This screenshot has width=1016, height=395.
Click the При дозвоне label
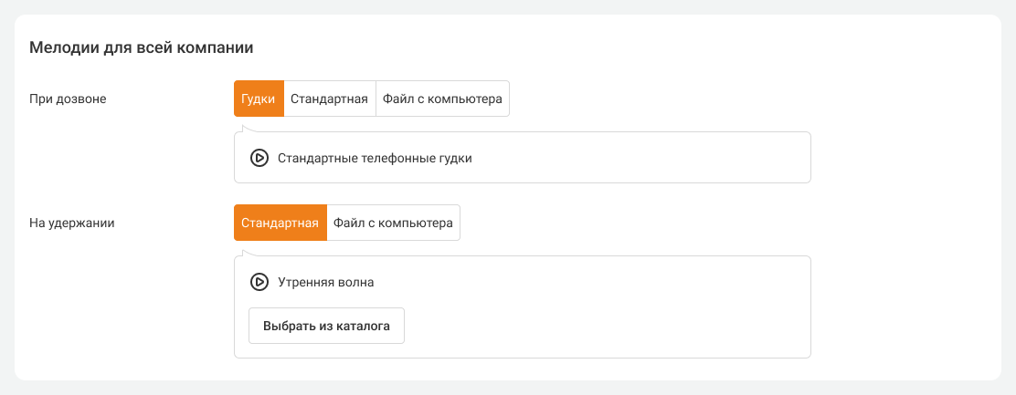[x=68, y=99]
